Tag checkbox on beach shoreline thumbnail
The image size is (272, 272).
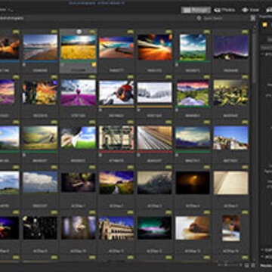click(x=24, y=64)
